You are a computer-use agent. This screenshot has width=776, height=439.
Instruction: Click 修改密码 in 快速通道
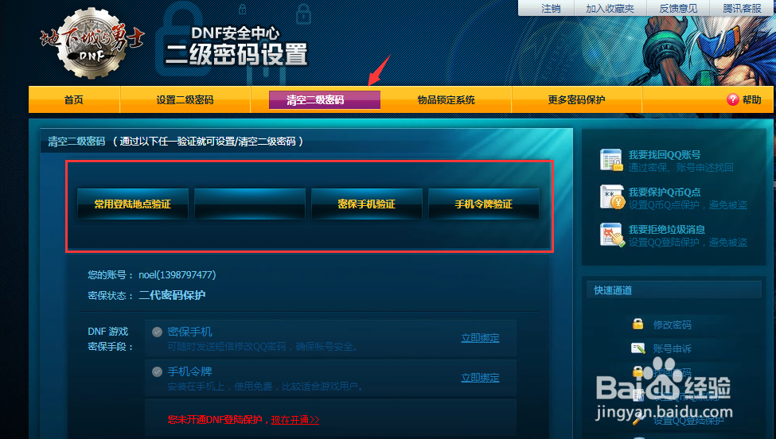pyautogui.click(x=672, y=324)
